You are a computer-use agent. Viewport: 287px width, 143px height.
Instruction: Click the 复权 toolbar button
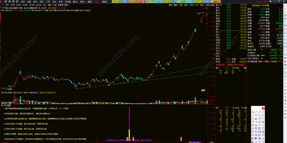point(170,5)
